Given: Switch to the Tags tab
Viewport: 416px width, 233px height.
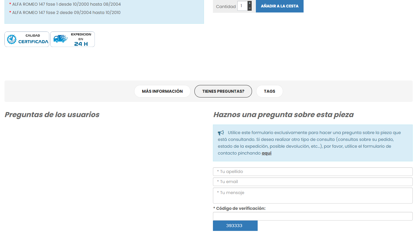Looking at the screenshot, I should [x=269, y=91].
